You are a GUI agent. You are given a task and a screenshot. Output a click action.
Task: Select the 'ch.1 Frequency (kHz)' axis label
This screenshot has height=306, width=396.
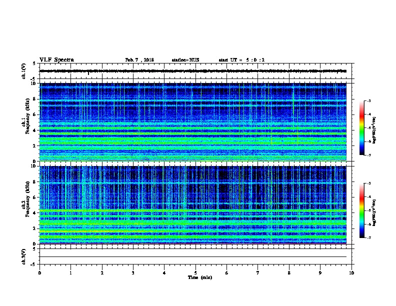tap(25, 116)
